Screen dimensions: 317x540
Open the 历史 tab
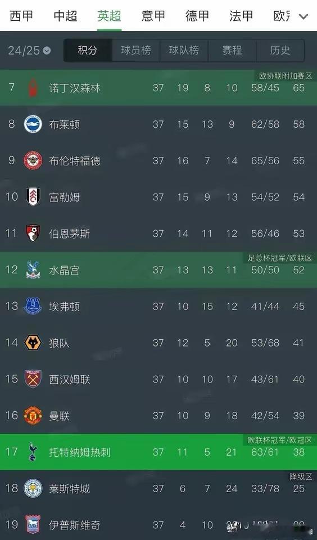click(x=280, y=50)
